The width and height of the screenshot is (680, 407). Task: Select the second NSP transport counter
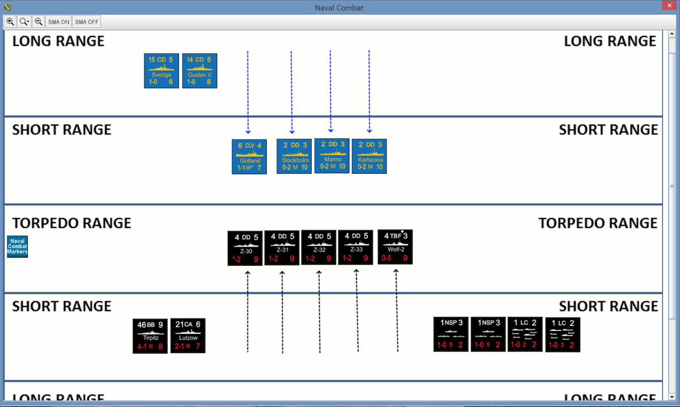pos(488,334)
